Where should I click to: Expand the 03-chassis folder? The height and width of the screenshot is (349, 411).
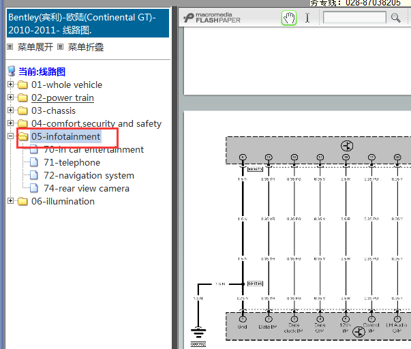click(10, 110)
